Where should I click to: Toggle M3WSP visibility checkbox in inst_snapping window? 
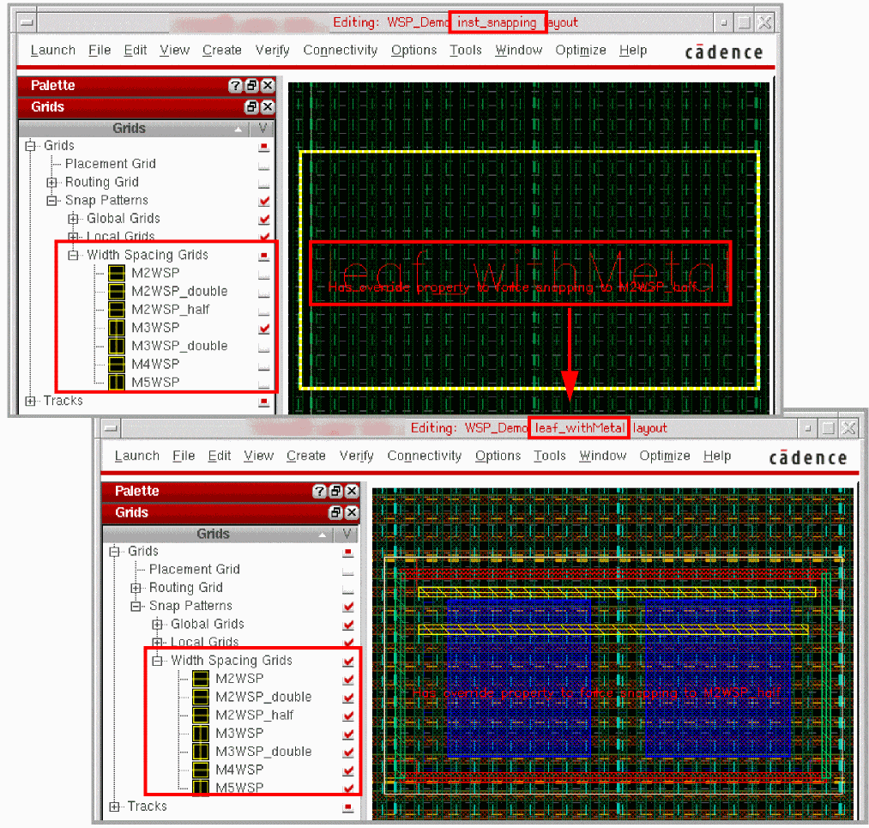(264, 328)
